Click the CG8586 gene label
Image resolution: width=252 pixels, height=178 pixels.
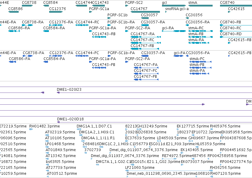click(x=15, y=9)
